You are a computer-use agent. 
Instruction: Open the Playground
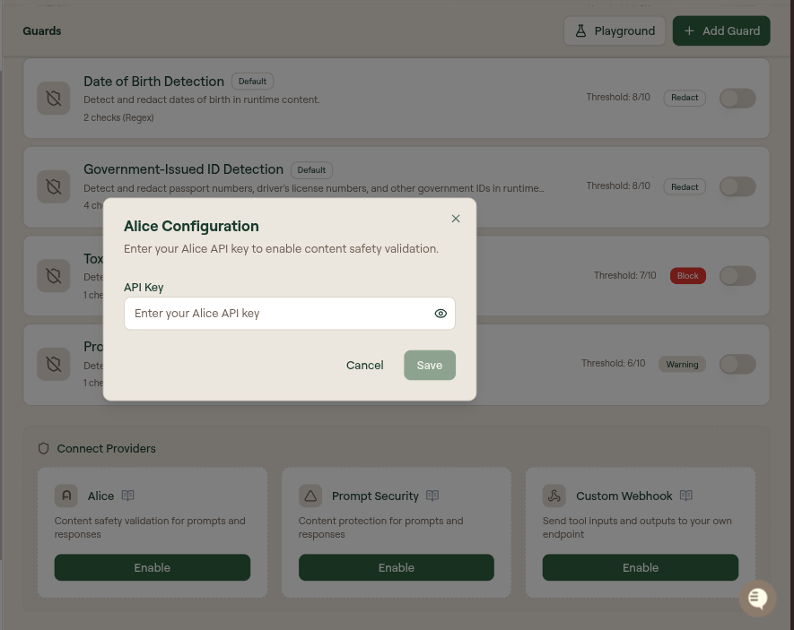click(615, 30)
